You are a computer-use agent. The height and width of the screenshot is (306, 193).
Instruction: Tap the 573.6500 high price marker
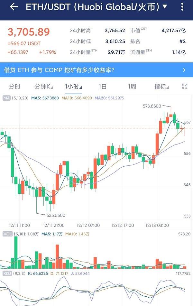(x=152, y=106)
